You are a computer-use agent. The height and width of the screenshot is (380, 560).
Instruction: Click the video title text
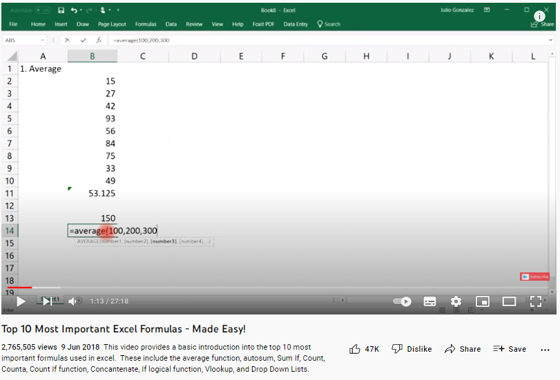[x=124, y=329]
